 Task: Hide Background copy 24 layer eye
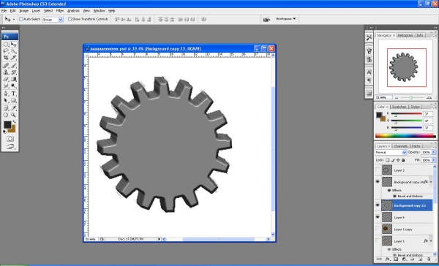click(x=378, y=181)
